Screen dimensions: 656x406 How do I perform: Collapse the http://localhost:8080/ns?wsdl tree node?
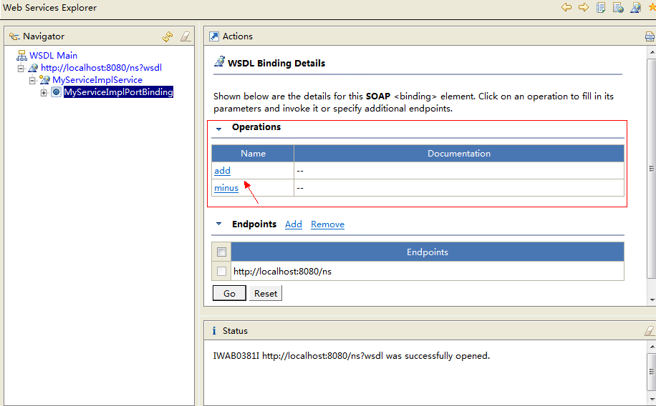click(x=21, y=68)
